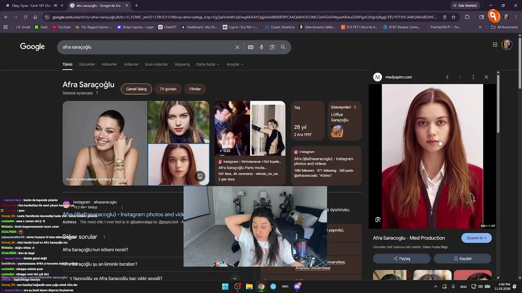522x293 pixels.
Task: Show hidden bookmarks chevron
Action: click(480, 27)
